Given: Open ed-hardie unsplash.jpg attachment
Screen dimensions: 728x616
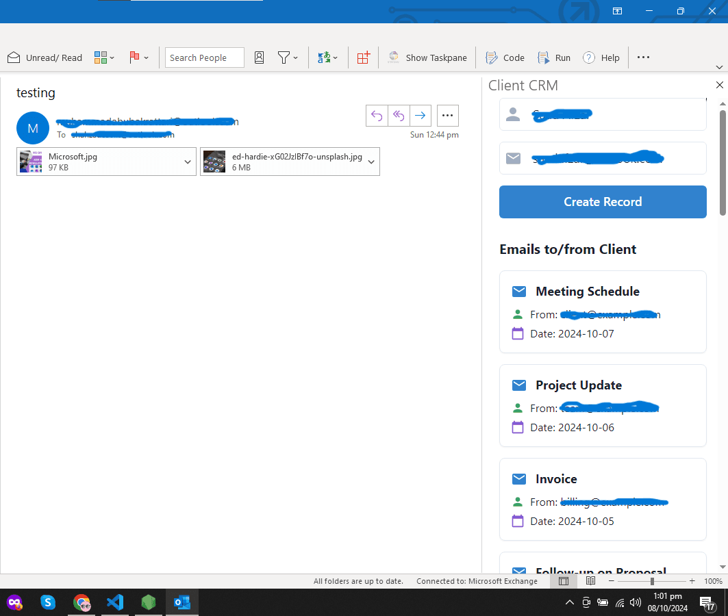Looking at the screenshot, I should [282, 162].
